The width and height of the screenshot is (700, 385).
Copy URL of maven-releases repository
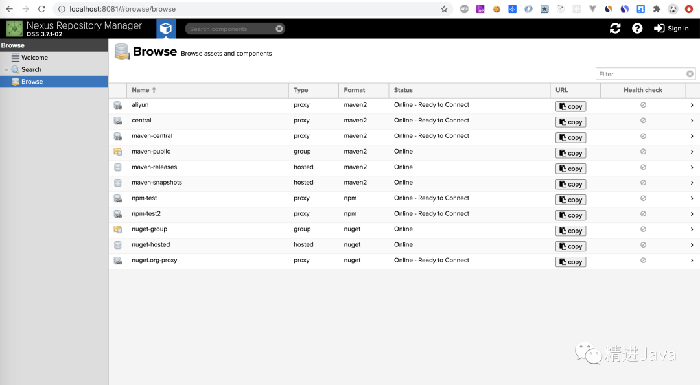570,169
